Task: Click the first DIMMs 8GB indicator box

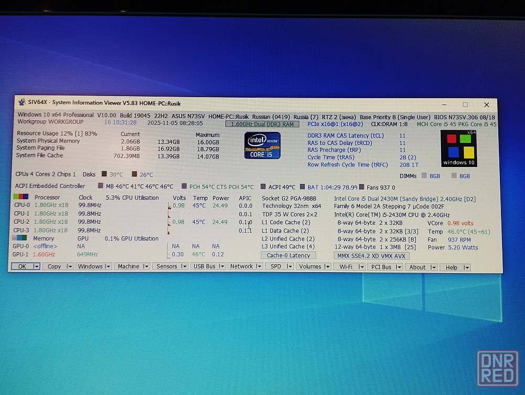Action: 424,176
